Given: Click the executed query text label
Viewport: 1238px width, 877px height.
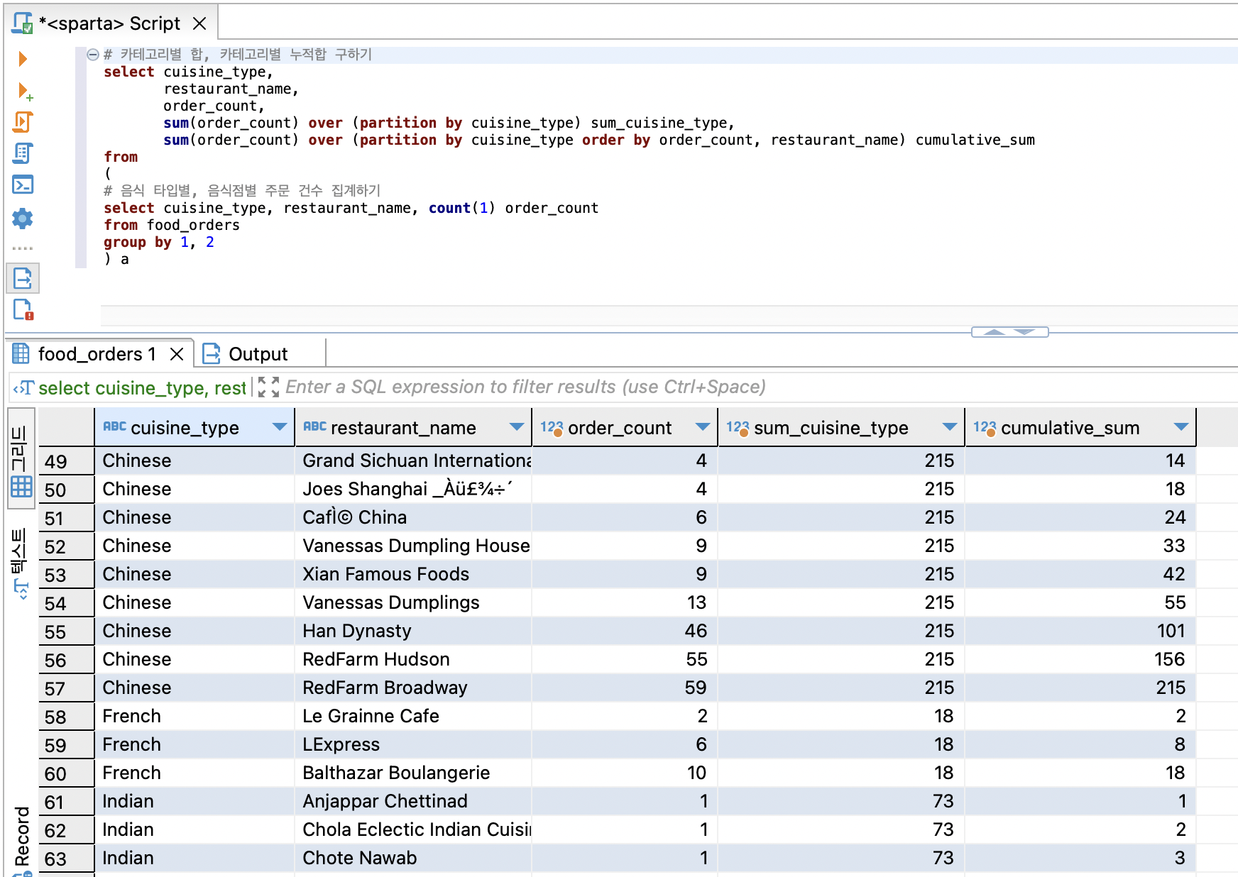Looking at the screenshot, I should coord(142,388).
